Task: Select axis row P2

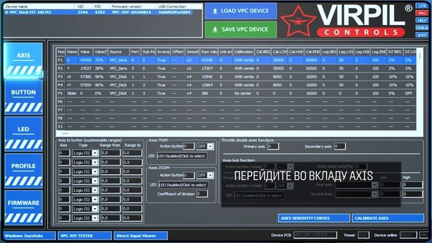Action: pos(236,68)
